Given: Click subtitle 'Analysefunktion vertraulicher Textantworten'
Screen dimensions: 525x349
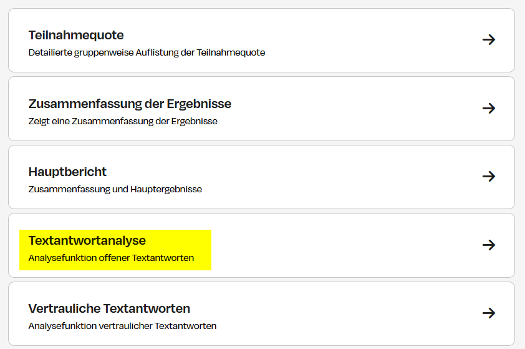Looking at the screenshot, I should (x=122, y=326).
